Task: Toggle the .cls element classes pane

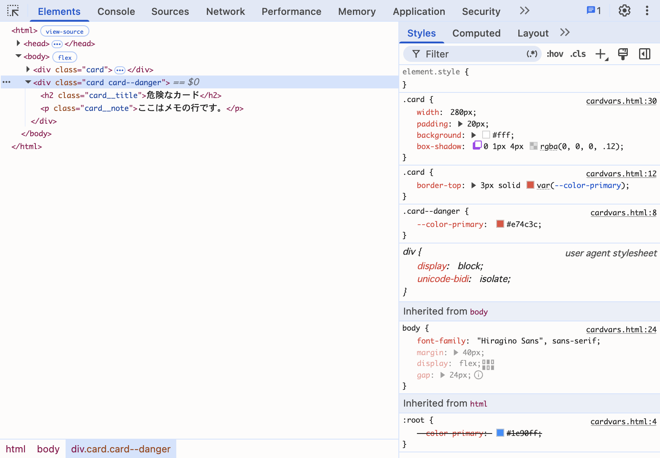Action: pos(578,54)
